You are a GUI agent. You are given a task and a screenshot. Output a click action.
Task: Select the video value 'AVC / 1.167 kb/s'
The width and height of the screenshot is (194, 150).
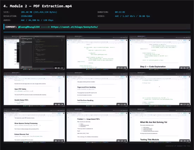[x=125, y=16]
